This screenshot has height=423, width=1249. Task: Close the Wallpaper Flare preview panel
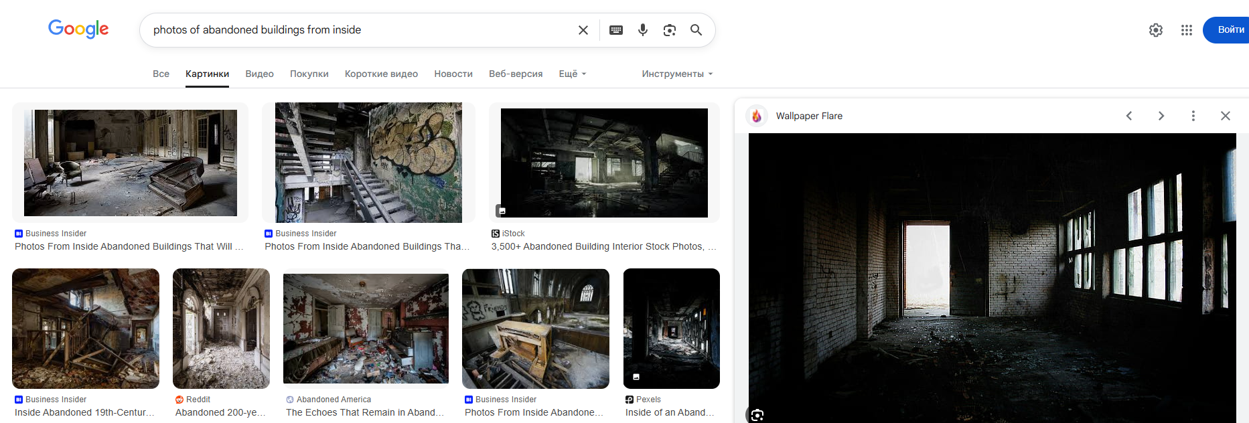coord(1226,116)
